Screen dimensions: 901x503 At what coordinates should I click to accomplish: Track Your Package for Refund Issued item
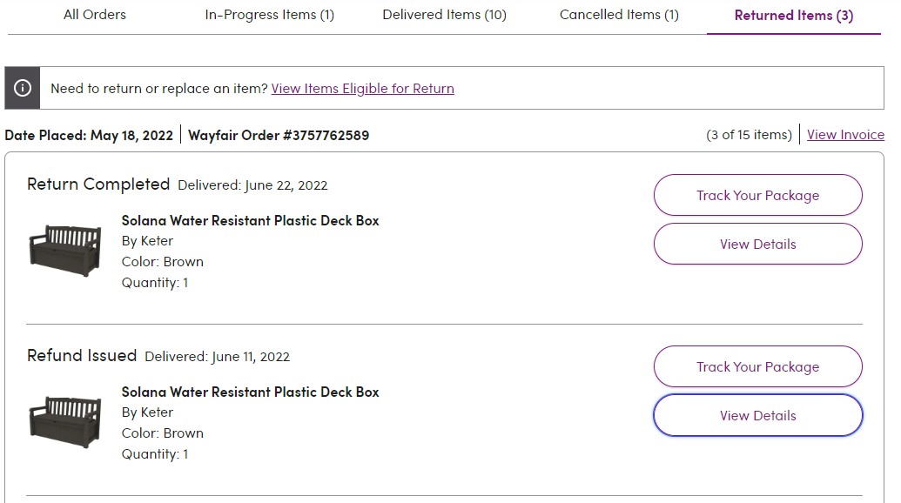(x=758, y=366)
